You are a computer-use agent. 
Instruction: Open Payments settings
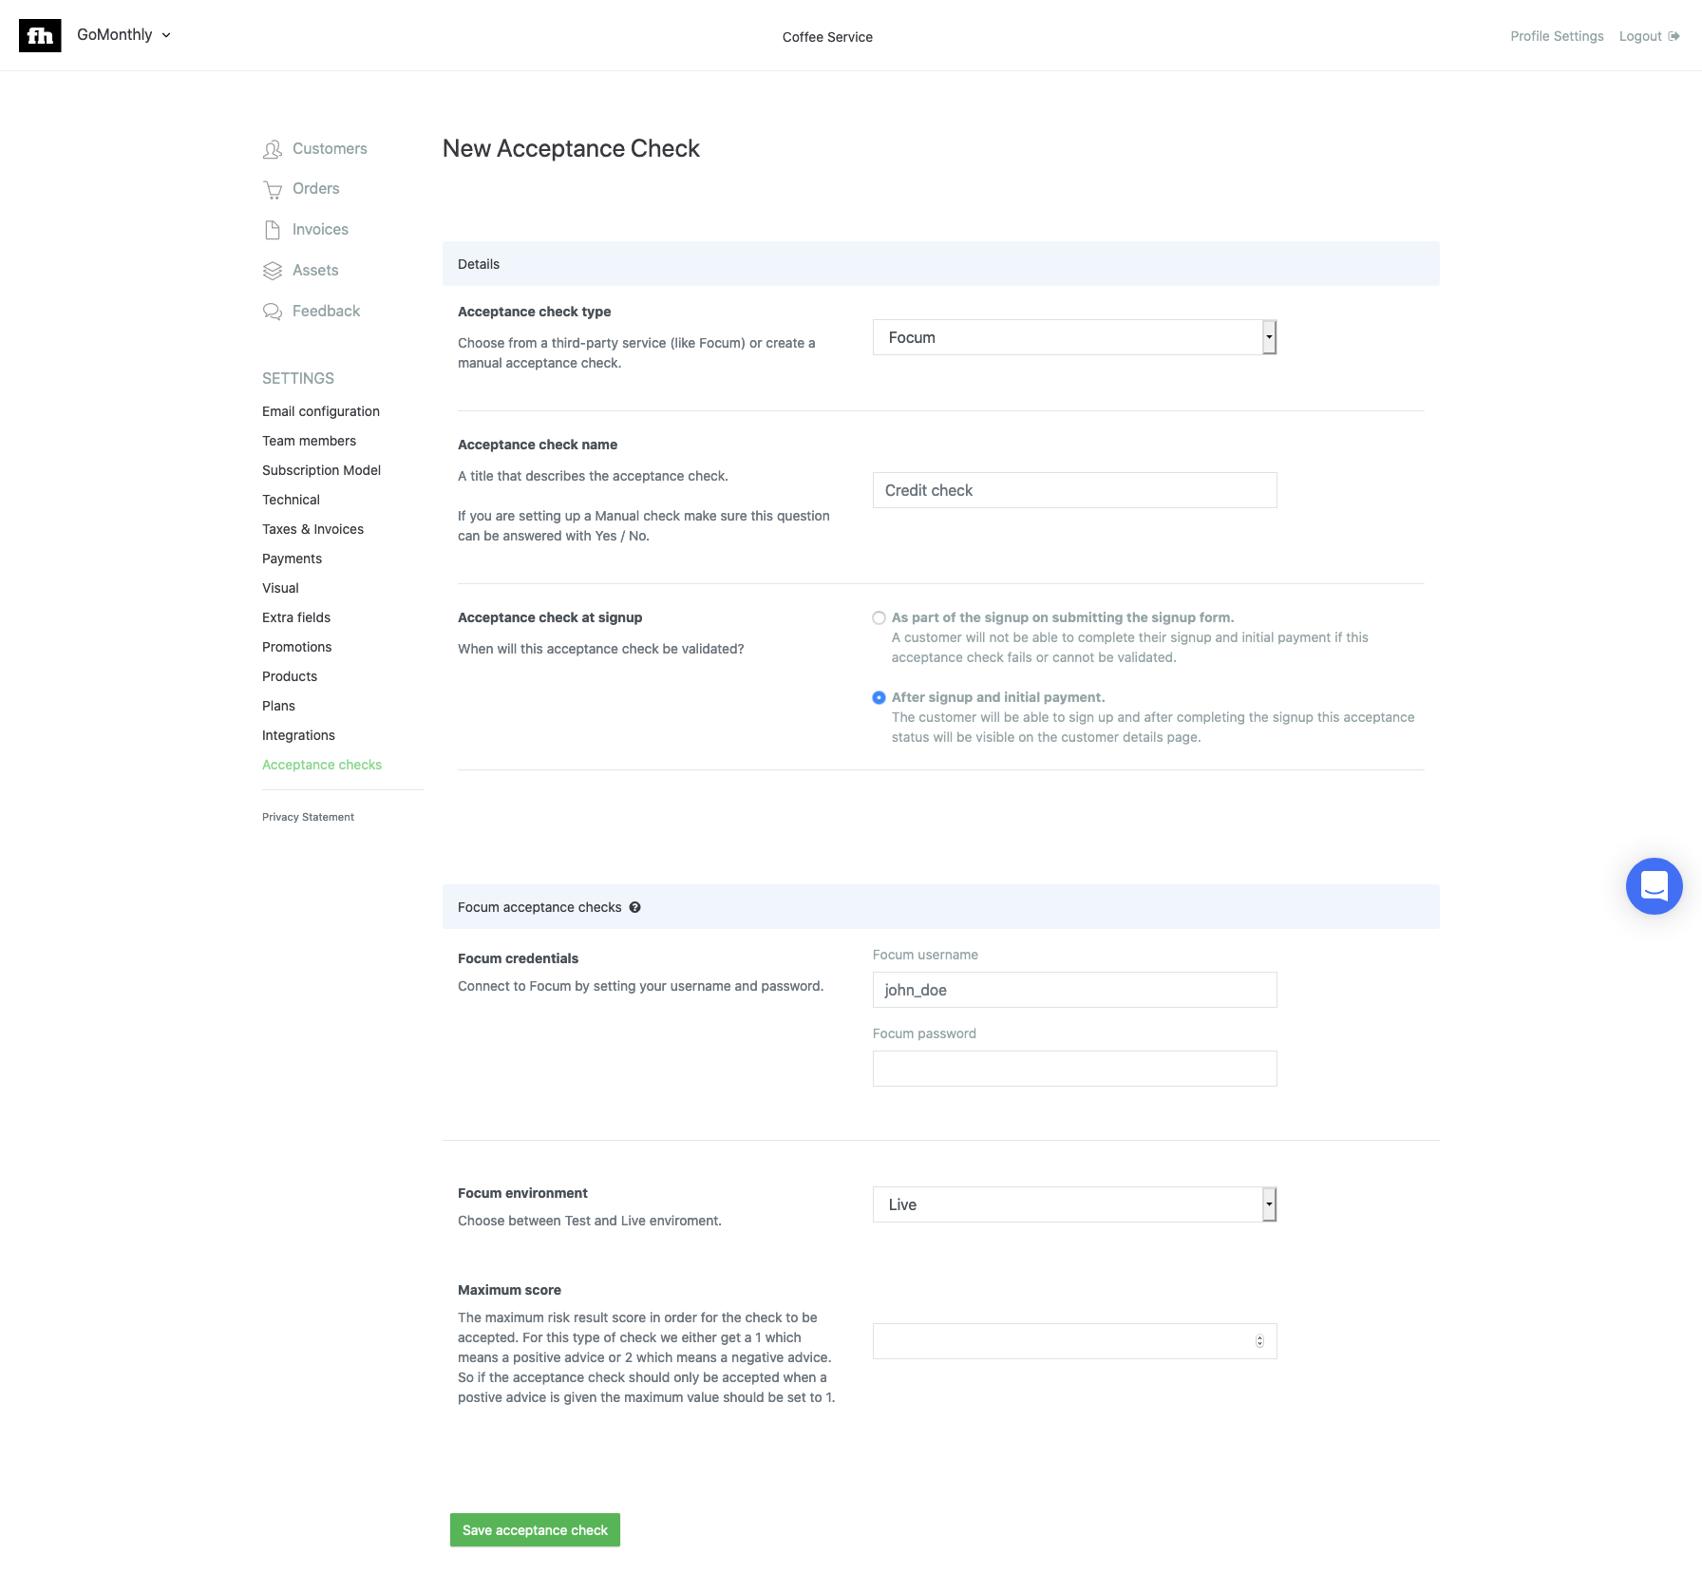pyautogui.click(x=292, y=559)
